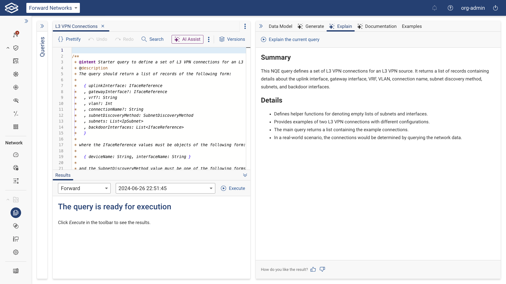Give thumbs down feedback on the result

pyautogui.click(x=322, y=269)
